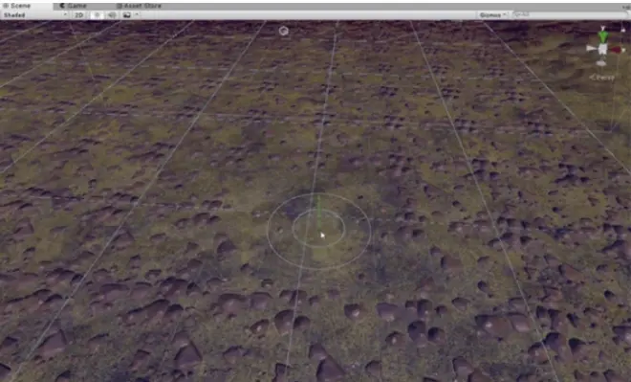
Task: Click the scene search field
Action: 570,15
